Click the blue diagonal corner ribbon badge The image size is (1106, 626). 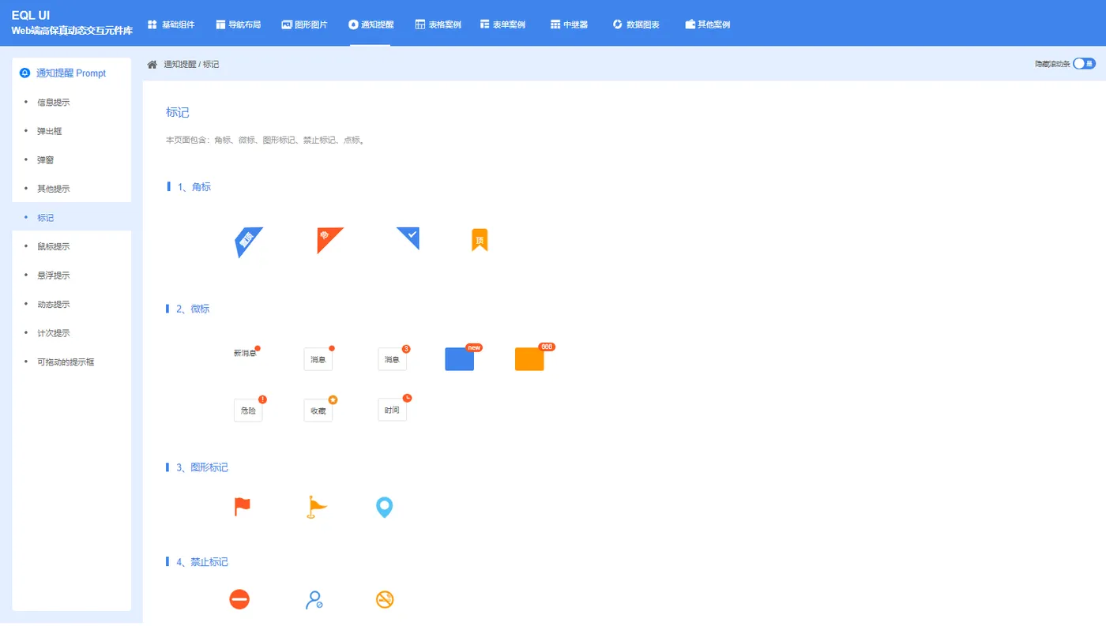pos(248,242)
